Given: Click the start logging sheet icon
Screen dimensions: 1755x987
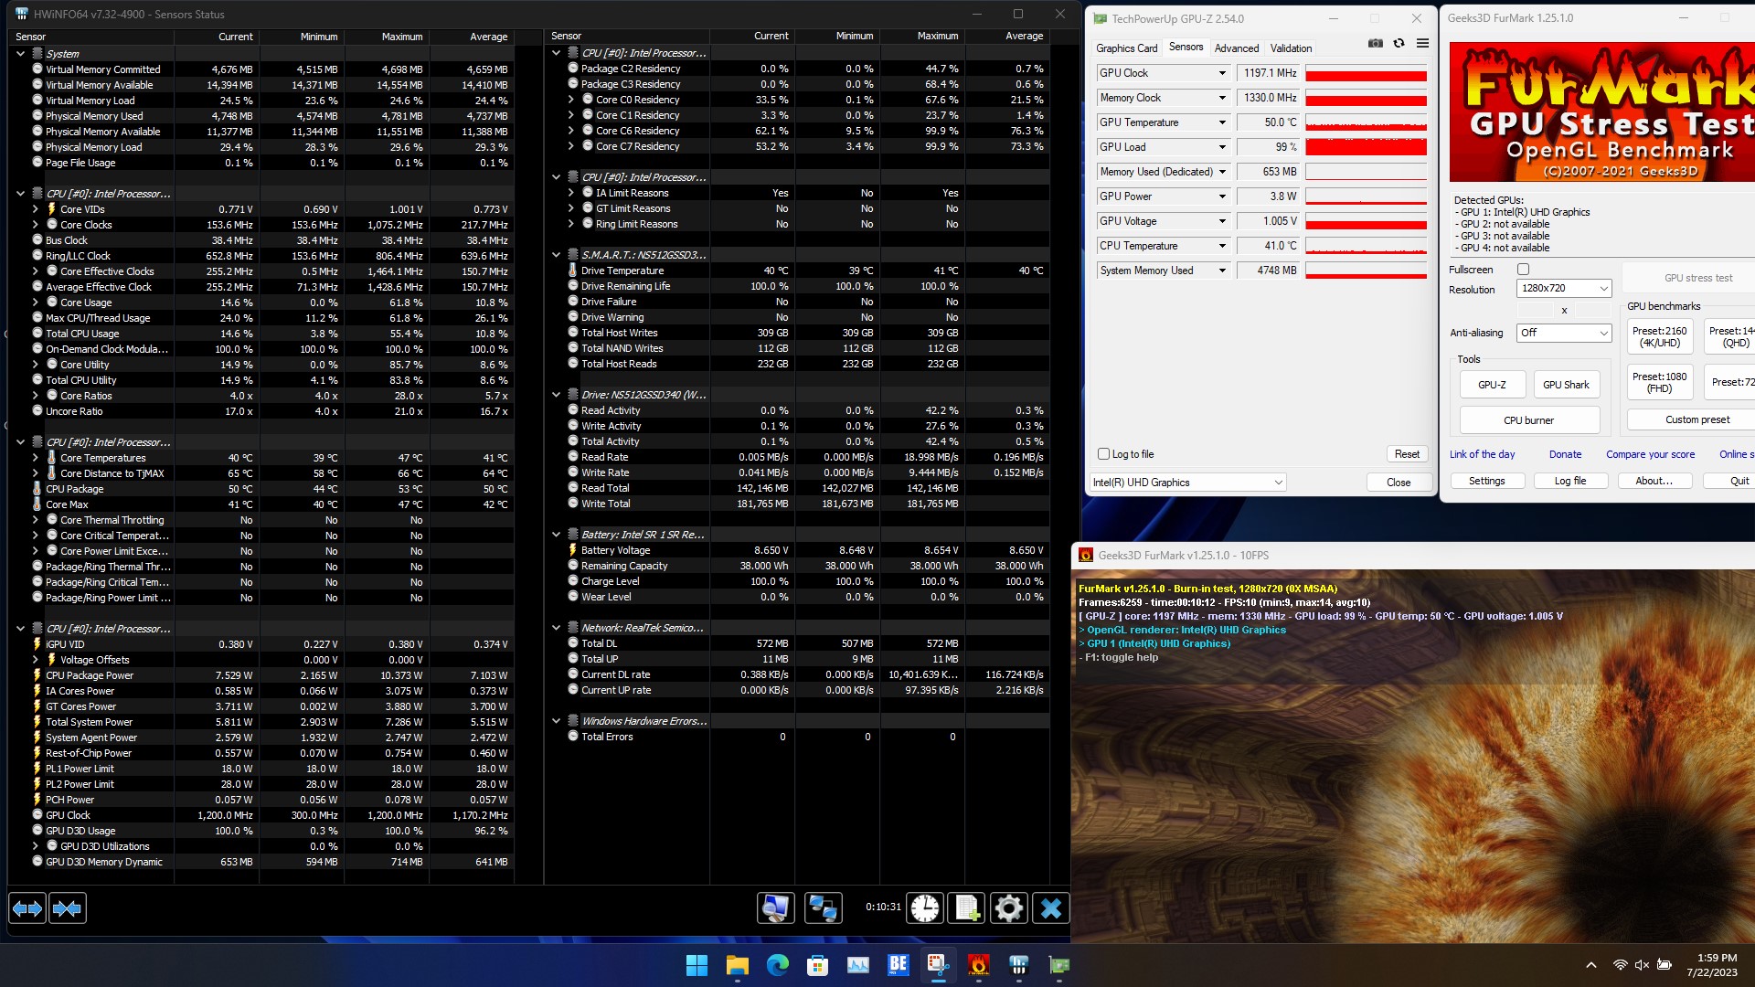Looking at the screenshot, I should pyautogui.click(x=967, y=907).
